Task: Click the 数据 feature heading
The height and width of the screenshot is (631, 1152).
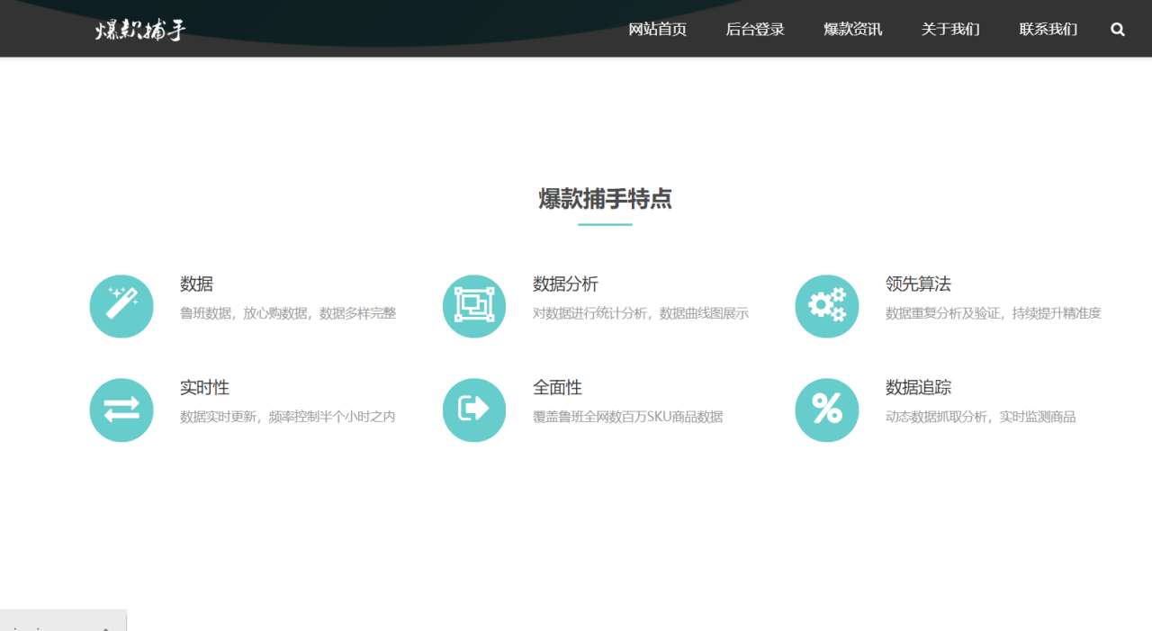Action: click(197, 284)
